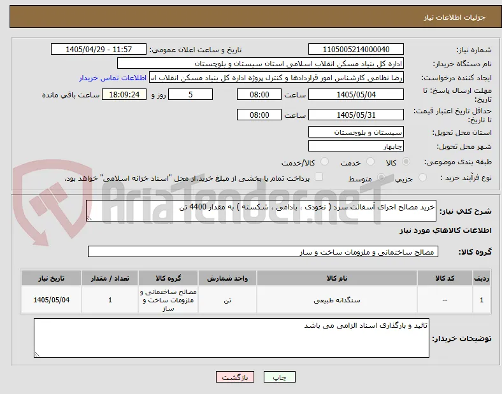Click the بازگشت back button
Image resolution: width=502 pixels, height=394 pixels.
(235, 377)
